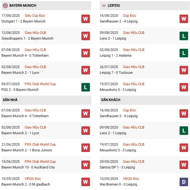The width and height of the screenshot is (190, 190).
Task: Select the Leipzig SÂN KHÁCH section header
Action: [x=111, y=100]
